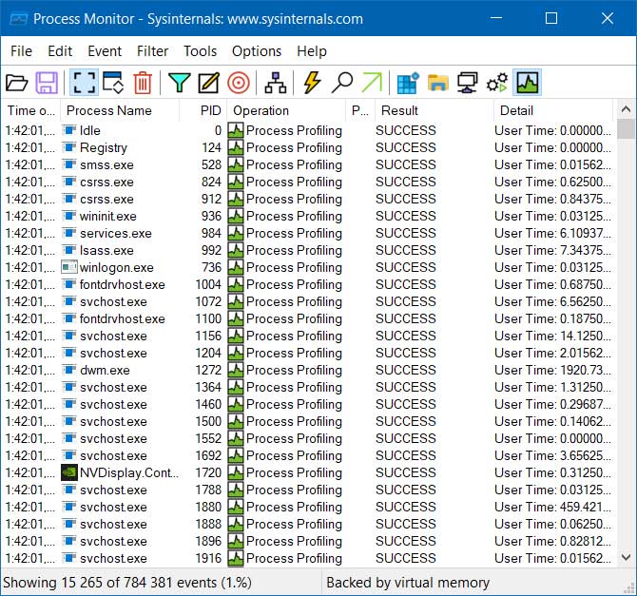This screenshot has height=596, width=637.
Task: Click the Open file toolbar icon
Action: click(17, 83)
